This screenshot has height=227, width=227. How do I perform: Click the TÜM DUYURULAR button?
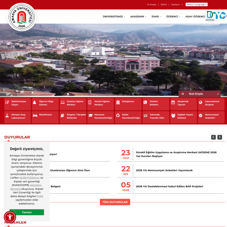click(x=115, y=202)
